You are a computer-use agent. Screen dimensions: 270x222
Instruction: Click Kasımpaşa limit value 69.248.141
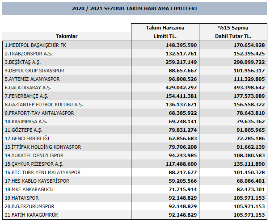183,121
